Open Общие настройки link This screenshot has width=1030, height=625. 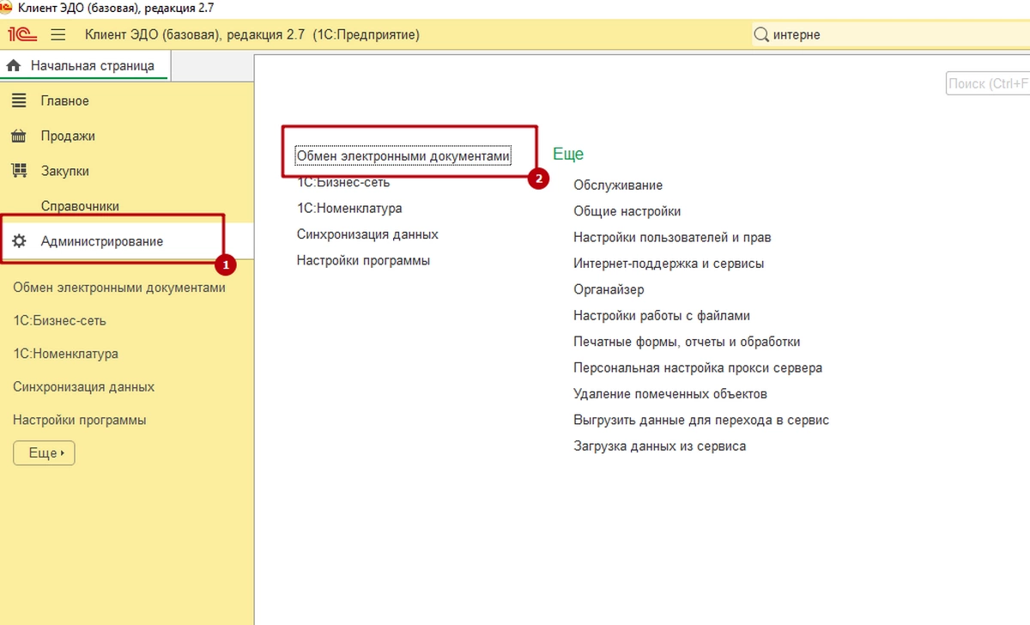point(627,211)
